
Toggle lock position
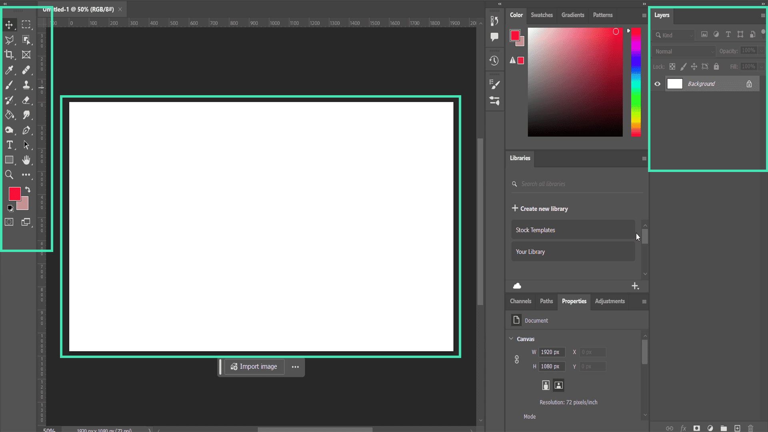point(694,67)
